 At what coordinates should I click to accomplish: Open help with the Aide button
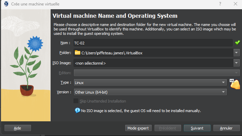[17, 128]
